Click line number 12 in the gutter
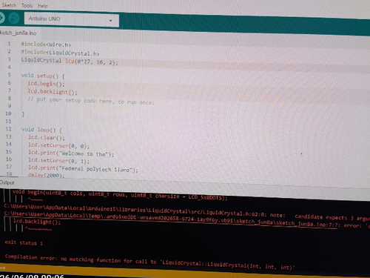 click(9, 129)
